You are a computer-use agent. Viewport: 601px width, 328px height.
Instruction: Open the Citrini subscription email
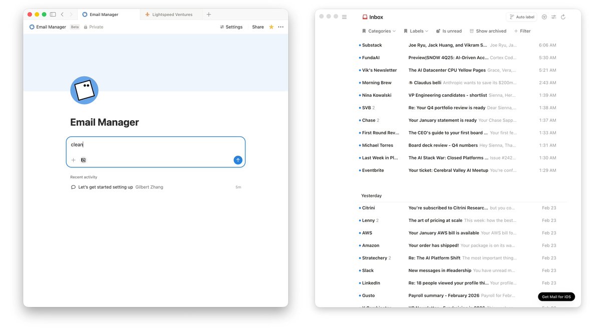[457, 208]
